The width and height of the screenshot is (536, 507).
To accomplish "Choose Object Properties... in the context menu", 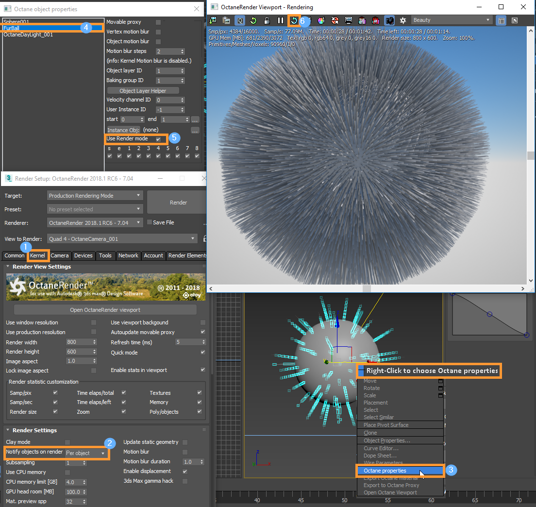I will tap(400, 440).
